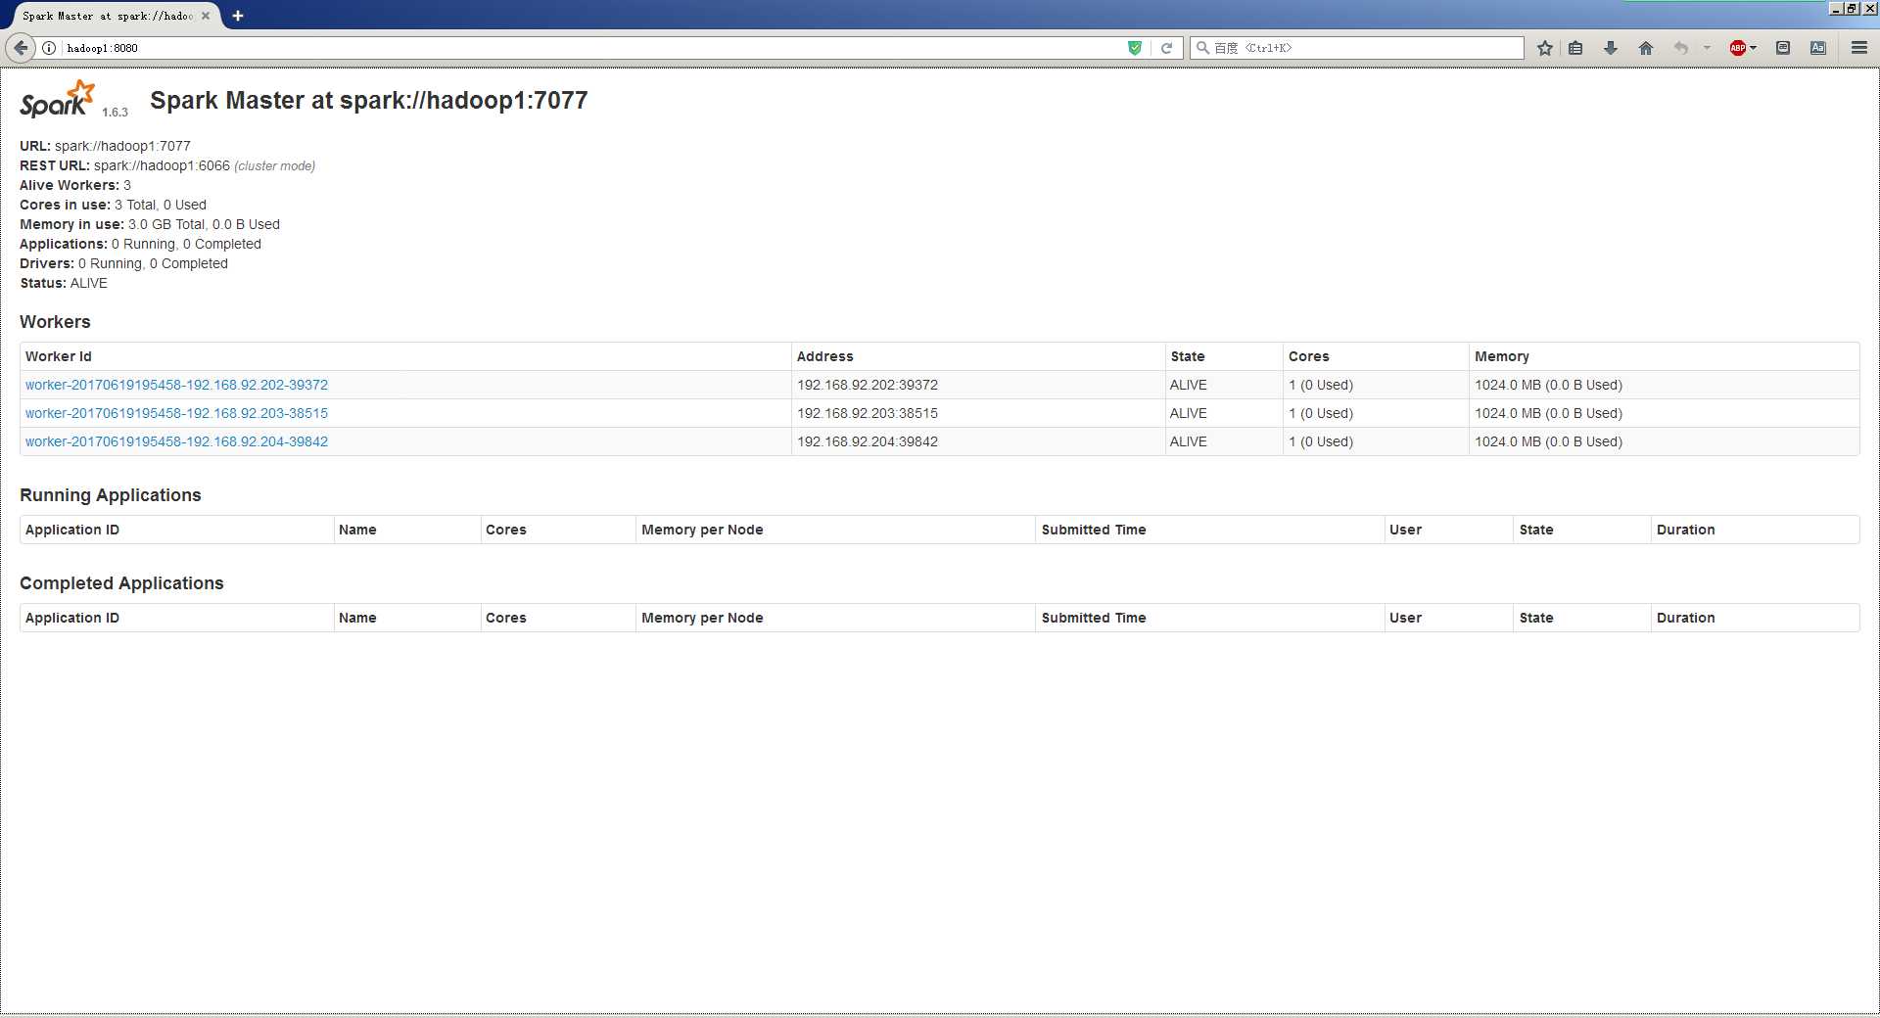1880x1018 pixels.
Task: Select the Spark Master browser tab
Action: point(108,16)
